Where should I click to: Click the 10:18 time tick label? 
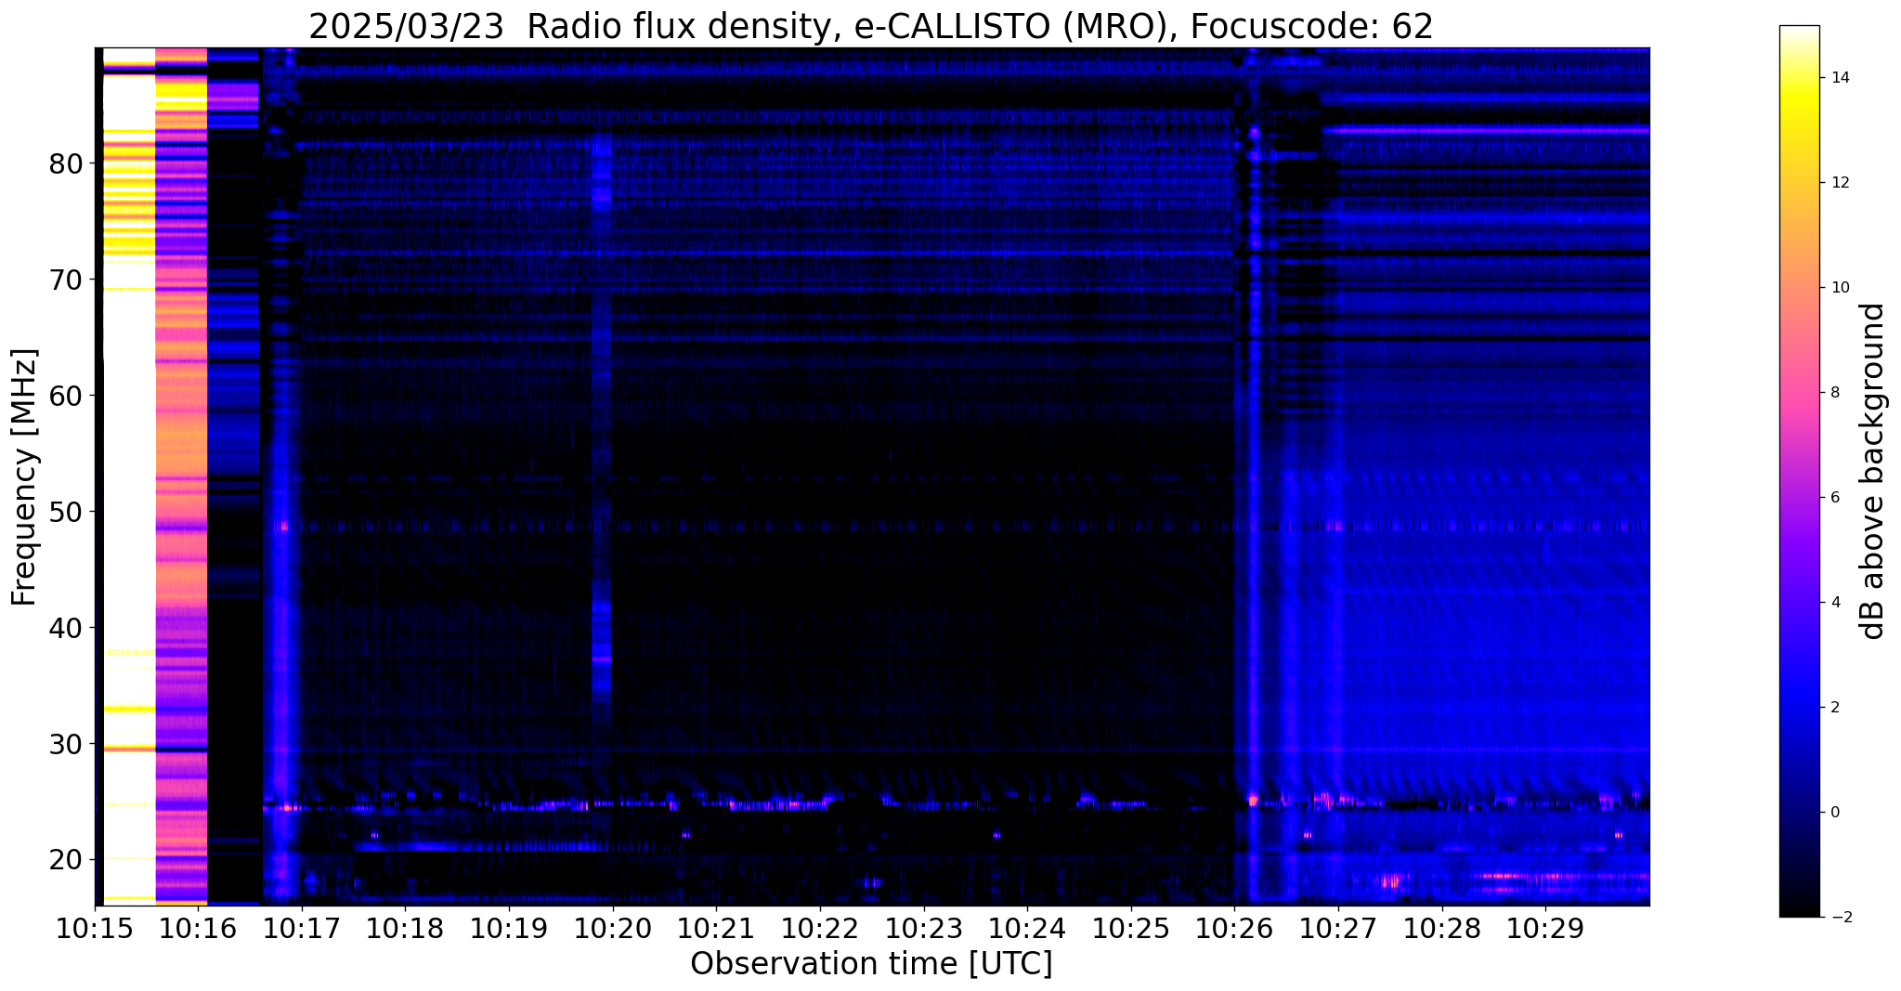pyautogui.click(x=405, y=929)
